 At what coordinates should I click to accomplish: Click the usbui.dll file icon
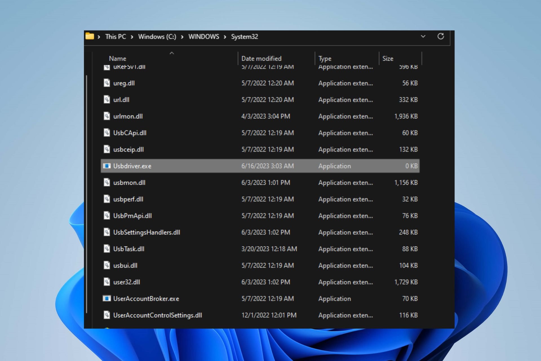(107, 265)
